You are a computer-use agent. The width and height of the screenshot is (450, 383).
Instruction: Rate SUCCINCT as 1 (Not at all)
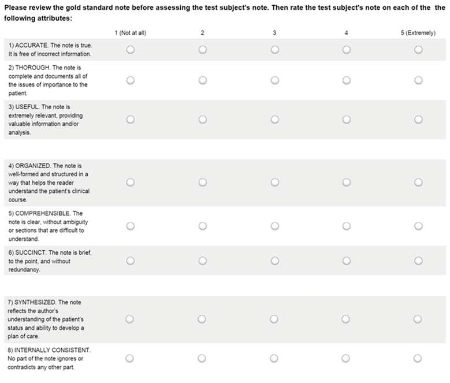(x=130, y=261)
